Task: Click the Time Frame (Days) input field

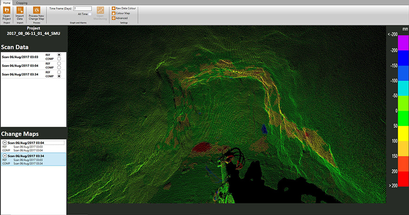Action: (82, 9)
